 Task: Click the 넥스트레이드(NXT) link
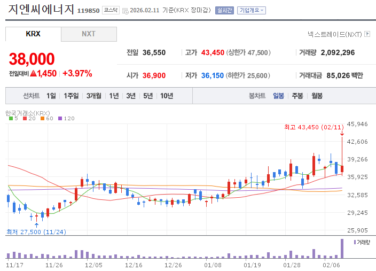[335, 34]
